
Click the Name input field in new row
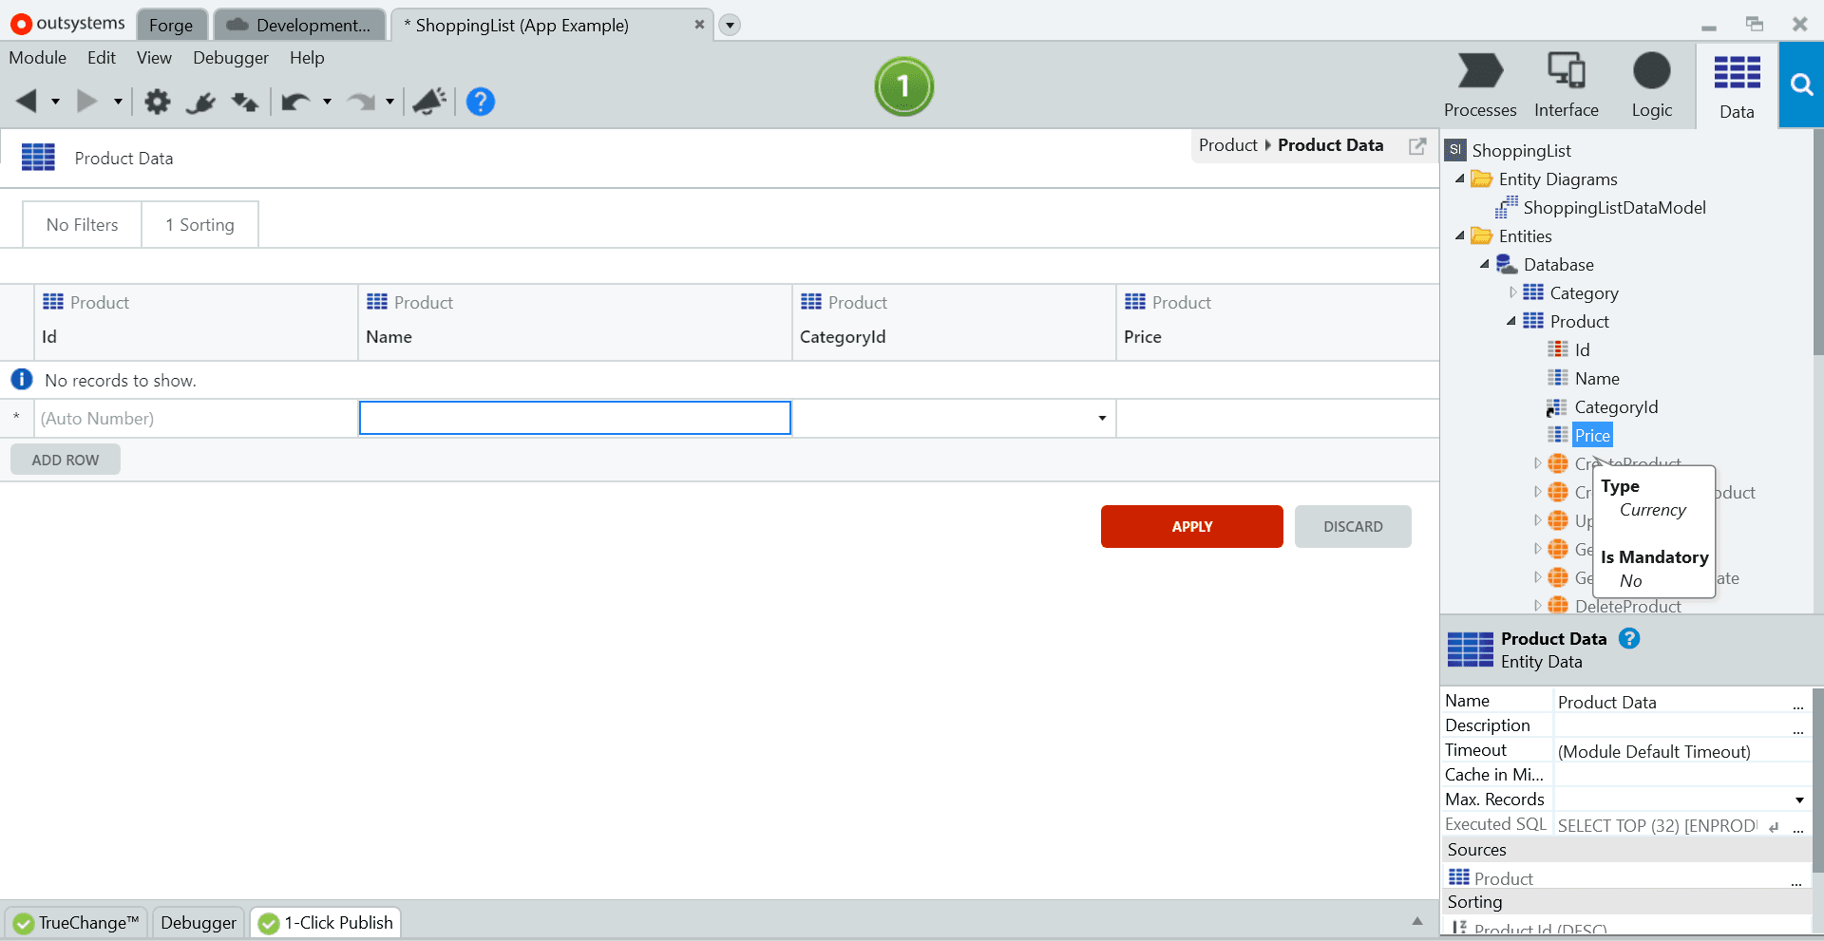[x=575, y=418]
